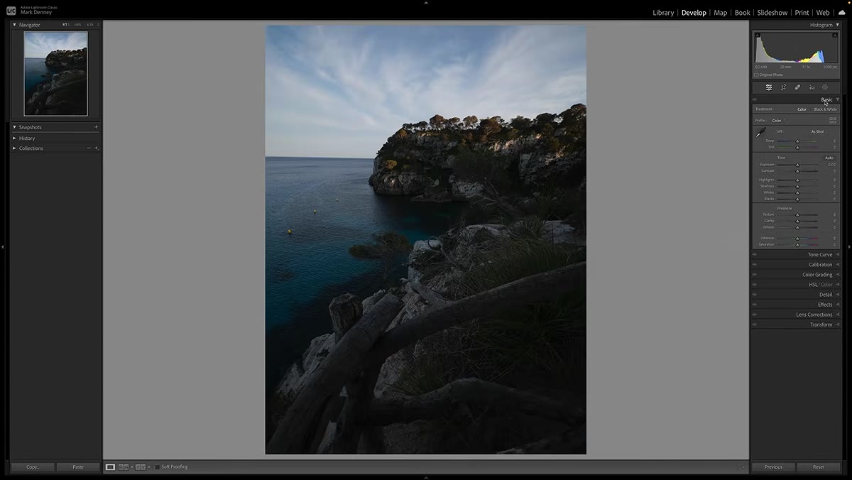
Task: Switch to the Print module
Action: pyautogui.click(x=802, y=13)
